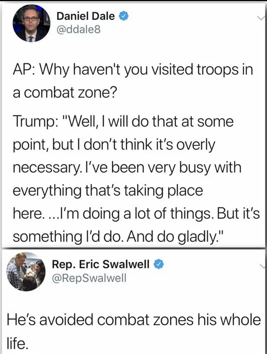Viewport: 267px width, 354px height.
Task: Select the Rep. Eric Swalwell display name
Action: coord(101,264)
